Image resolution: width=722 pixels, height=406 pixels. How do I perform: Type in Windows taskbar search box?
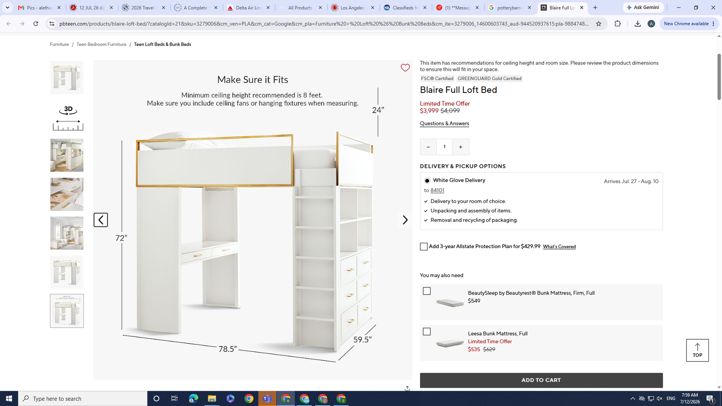tap(83, 398)
